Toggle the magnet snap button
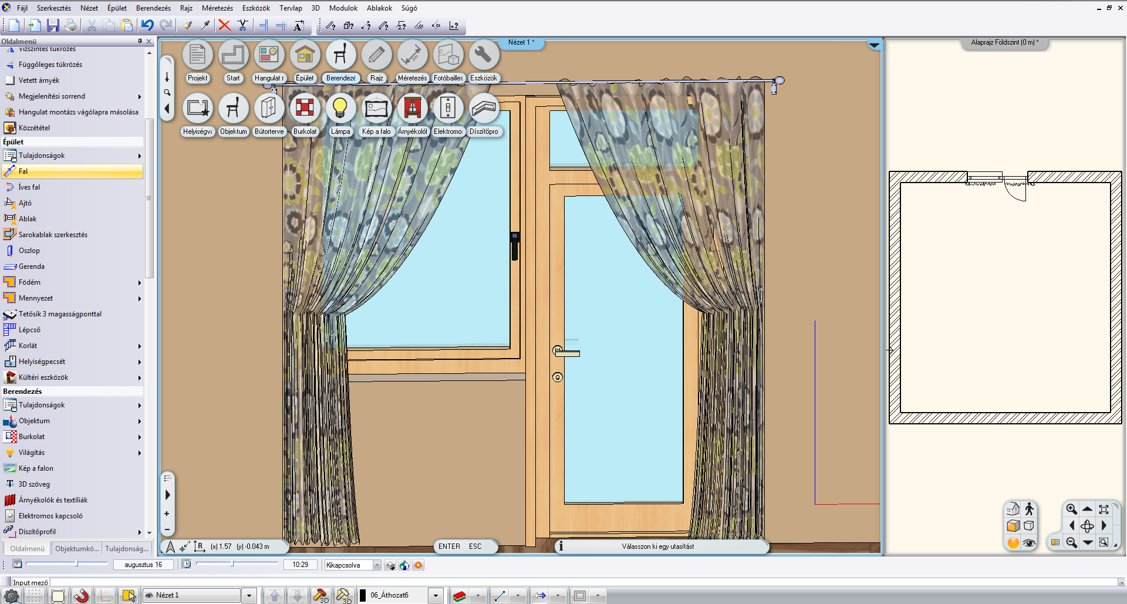The image size is (1127, 604). click(82, 596)
